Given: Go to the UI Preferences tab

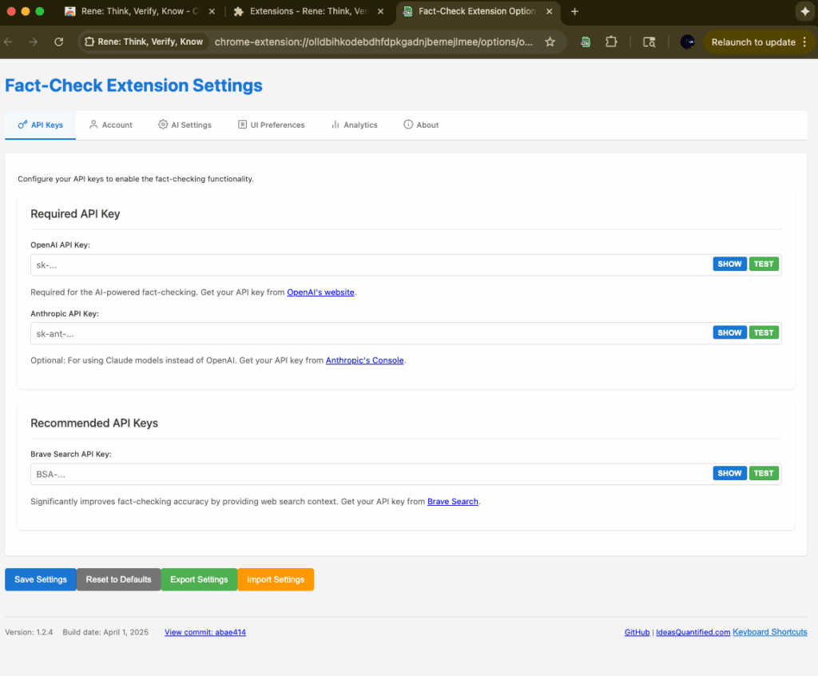Looking at the screenshot, I should pyautogui.click(x=271, y=125).
